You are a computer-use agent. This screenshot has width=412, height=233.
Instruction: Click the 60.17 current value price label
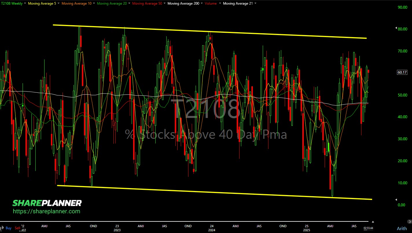(402, 72)
